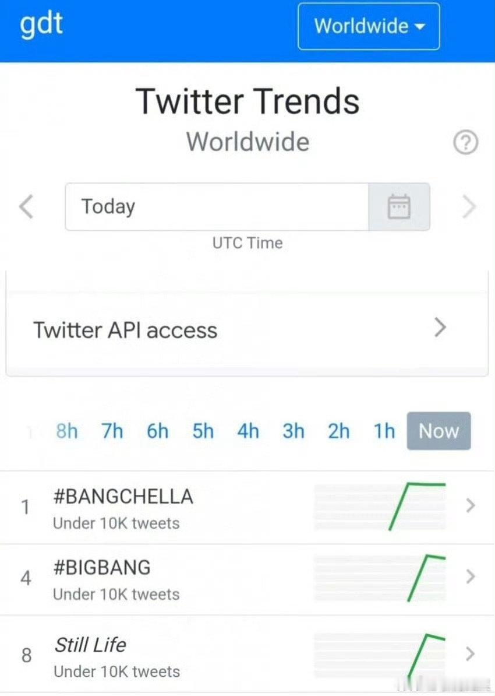Open the #BANGCHELLA trend link

click(124, 496)
